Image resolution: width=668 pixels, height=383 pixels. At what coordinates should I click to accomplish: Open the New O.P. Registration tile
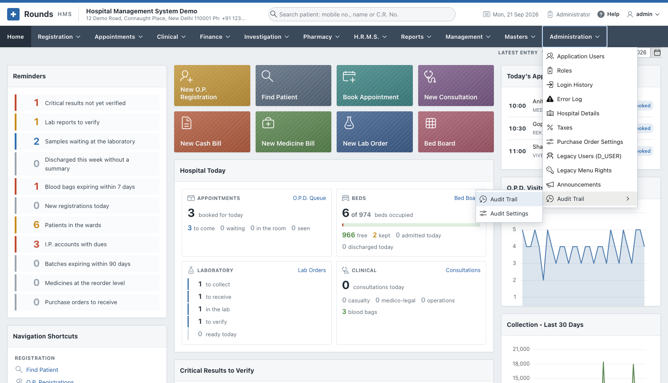point(212,86)
